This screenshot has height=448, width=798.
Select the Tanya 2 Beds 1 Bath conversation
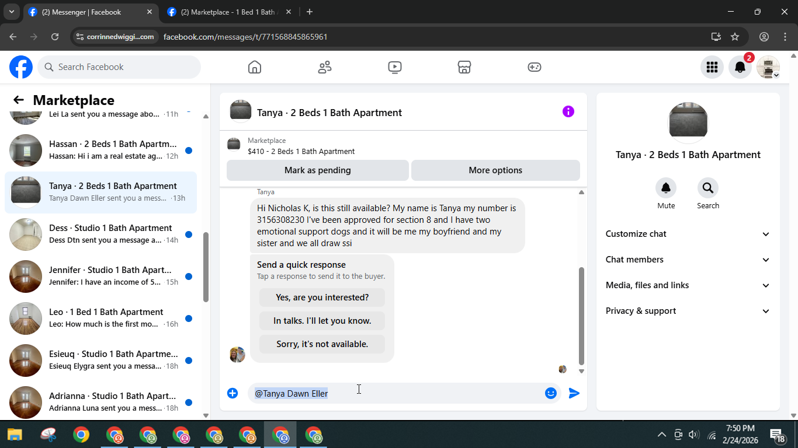click(100, 192)
